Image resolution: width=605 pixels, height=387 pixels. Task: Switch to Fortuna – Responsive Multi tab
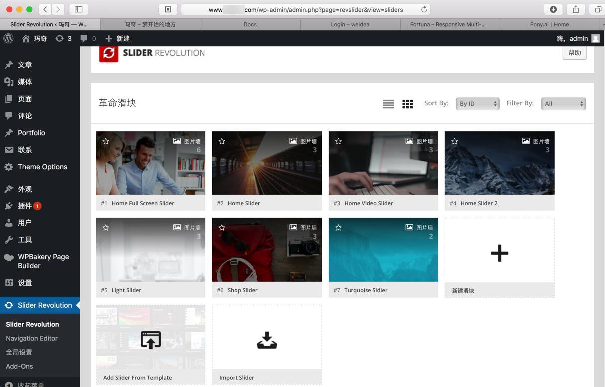[x=450, y=24]
